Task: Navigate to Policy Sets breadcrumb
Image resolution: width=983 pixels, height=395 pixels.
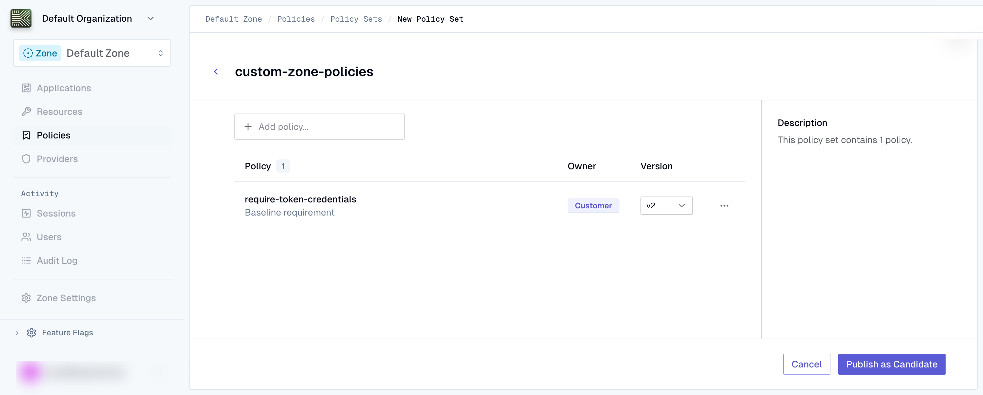Action: coord(356,19)
